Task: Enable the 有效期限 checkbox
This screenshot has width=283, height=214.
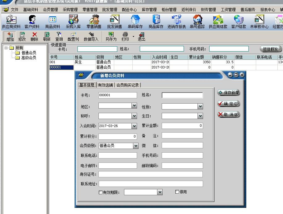Action: click(101, 192)
